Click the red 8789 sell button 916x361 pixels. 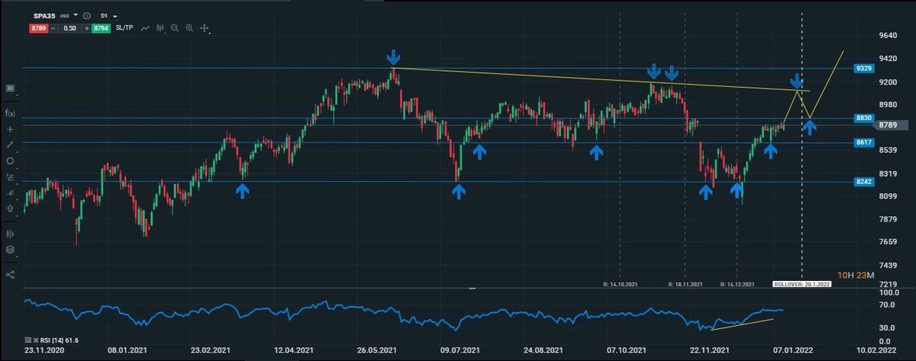[40, 28]
